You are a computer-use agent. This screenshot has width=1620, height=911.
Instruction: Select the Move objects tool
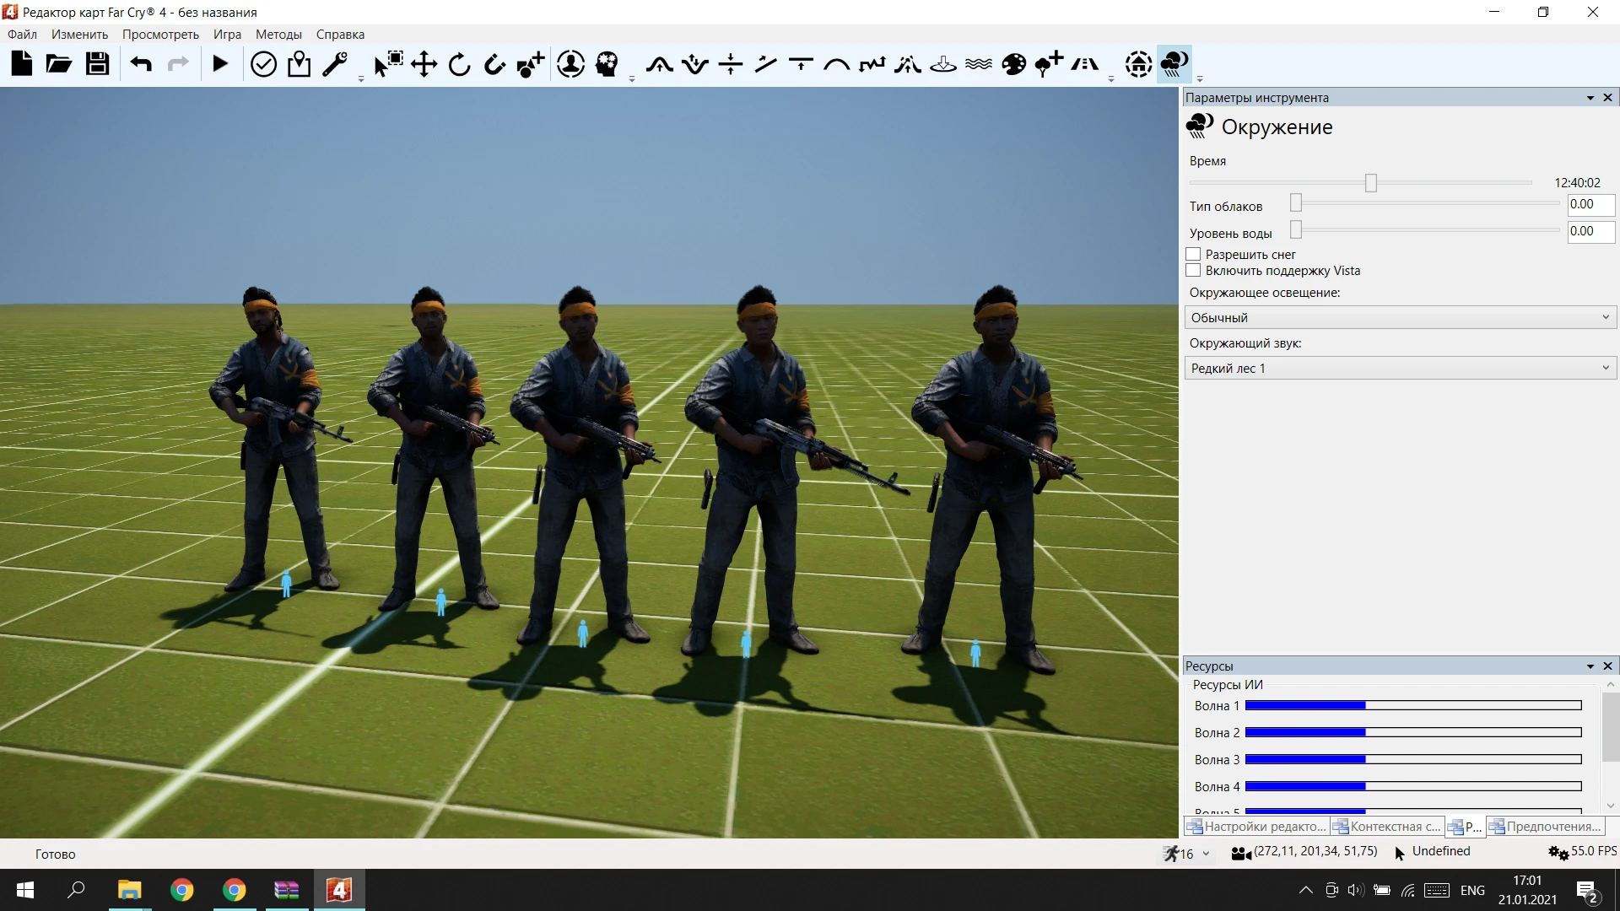click(x=424, y=64)
